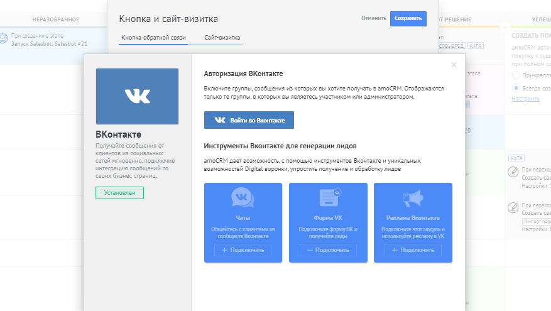The image size is (551, 311).
Task: Select the Всегда соз... radio option
Action: point(516,88)
